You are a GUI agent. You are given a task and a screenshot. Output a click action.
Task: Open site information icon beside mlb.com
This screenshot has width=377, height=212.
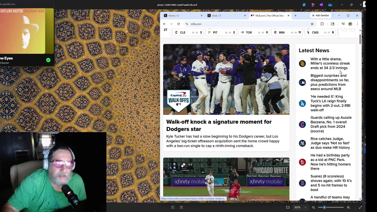coord(187,24)
